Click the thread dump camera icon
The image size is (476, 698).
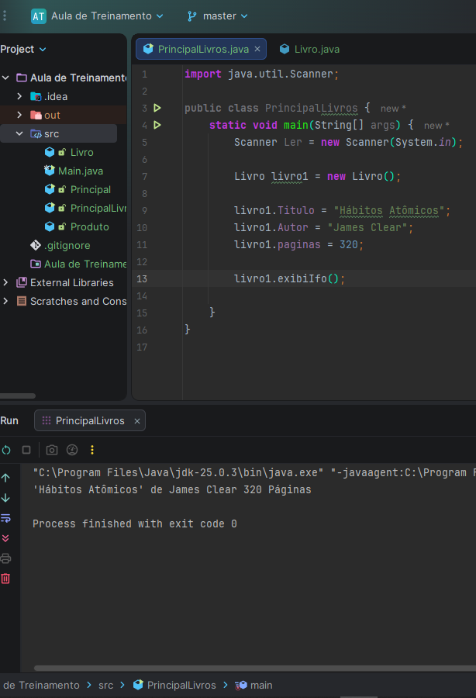(52, 450)
